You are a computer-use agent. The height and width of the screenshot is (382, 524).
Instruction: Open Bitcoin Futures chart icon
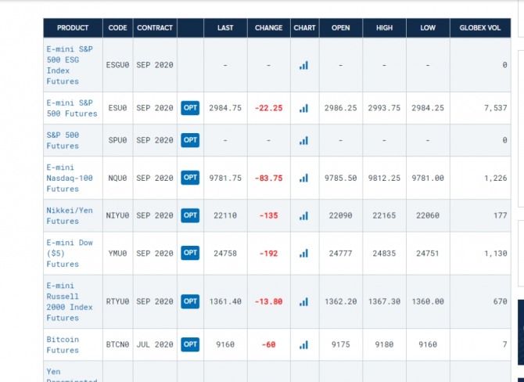tap(303, 344)
